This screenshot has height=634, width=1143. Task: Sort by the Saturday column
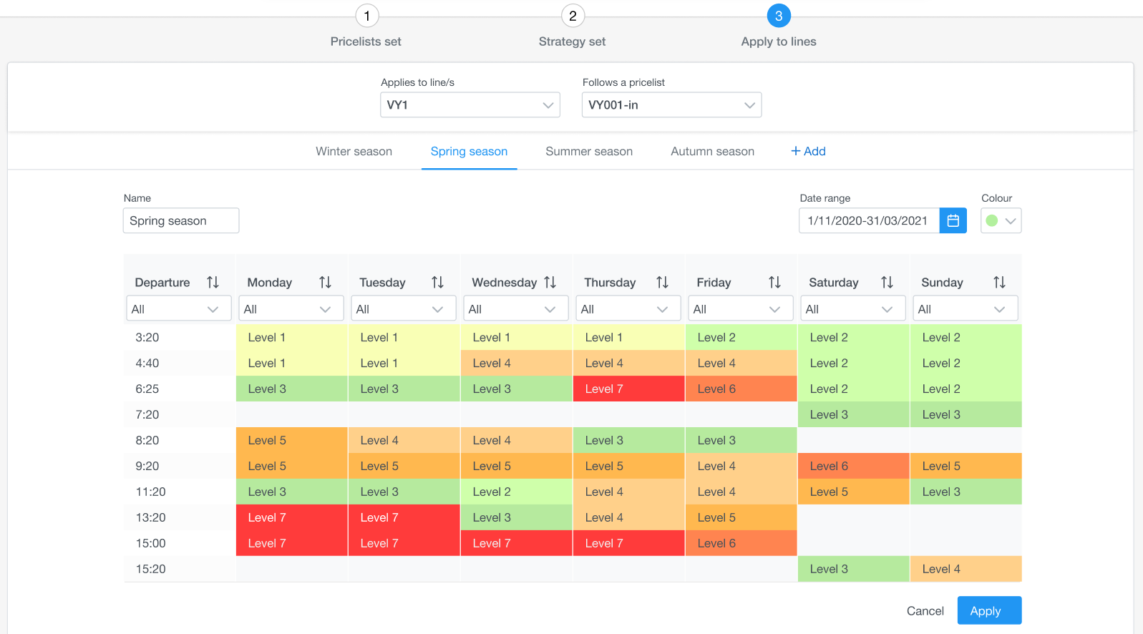887,282
